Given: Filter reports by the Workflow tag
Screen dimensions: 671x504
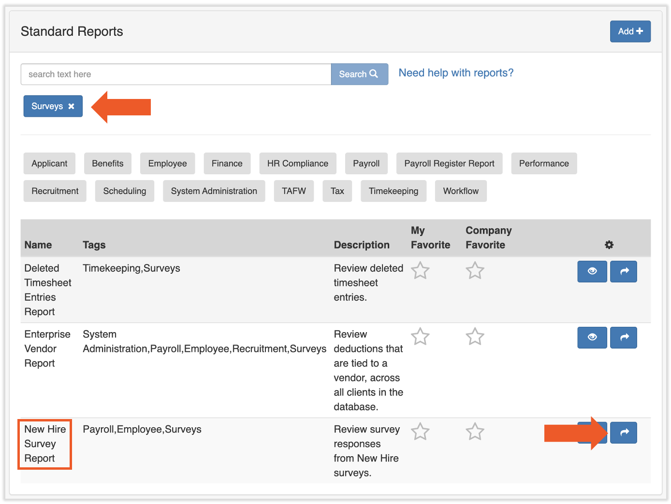Looking at the screenshot, I should [460, 191].
